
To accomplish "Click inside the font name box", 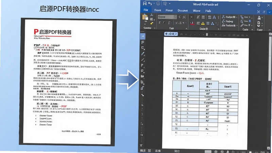I will point(166,17).
